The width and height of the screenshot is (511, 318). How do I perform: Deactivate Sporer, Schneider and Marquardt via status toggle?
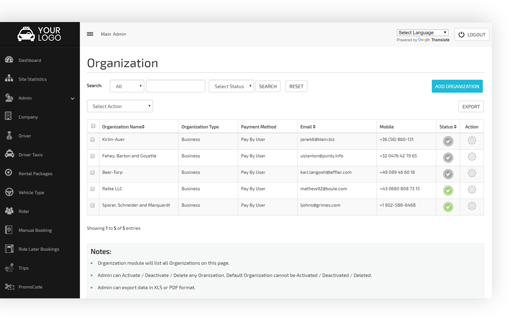coord(448,207)
